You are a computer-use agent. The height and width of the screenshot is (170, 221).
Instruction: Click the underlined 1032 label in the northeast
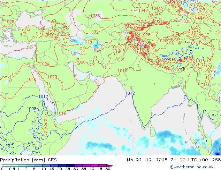pos(194,27)
